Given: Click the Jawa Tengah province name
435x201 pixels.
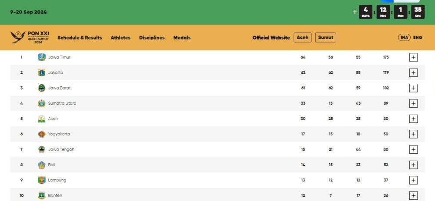Looking at the screenshot, I should tap(61, 149).
